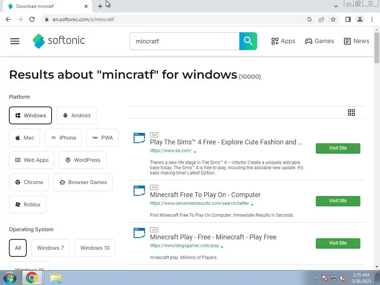The image size is (380, 285).
Task: Switch results to grid view
Action: click(x=351, y=112)
